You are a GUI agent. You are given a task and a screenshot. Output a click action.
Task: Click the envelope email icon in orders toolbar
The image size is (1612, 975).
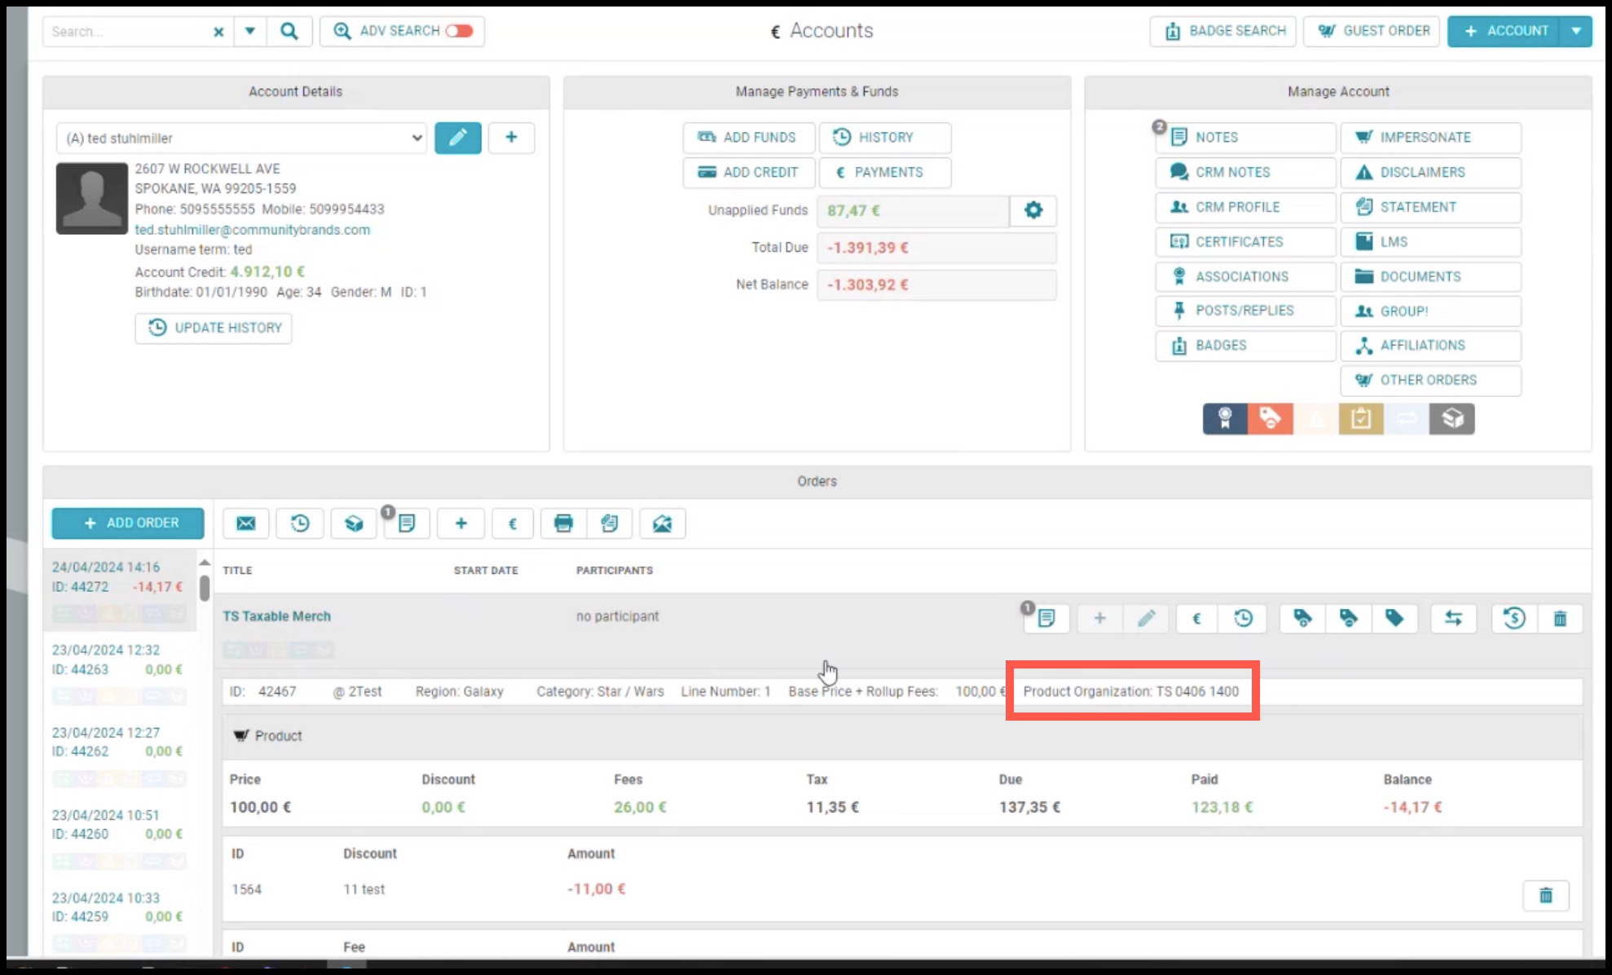click(245, 523)
